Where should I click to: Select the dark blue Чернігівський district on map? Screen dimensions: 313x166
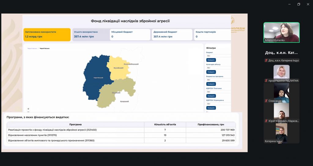point(95,78)
